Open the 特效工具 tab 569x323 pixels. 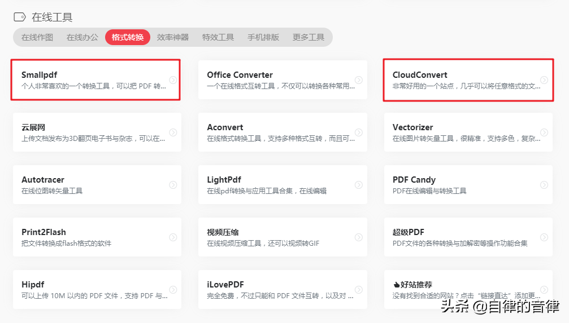pos(218,37)
